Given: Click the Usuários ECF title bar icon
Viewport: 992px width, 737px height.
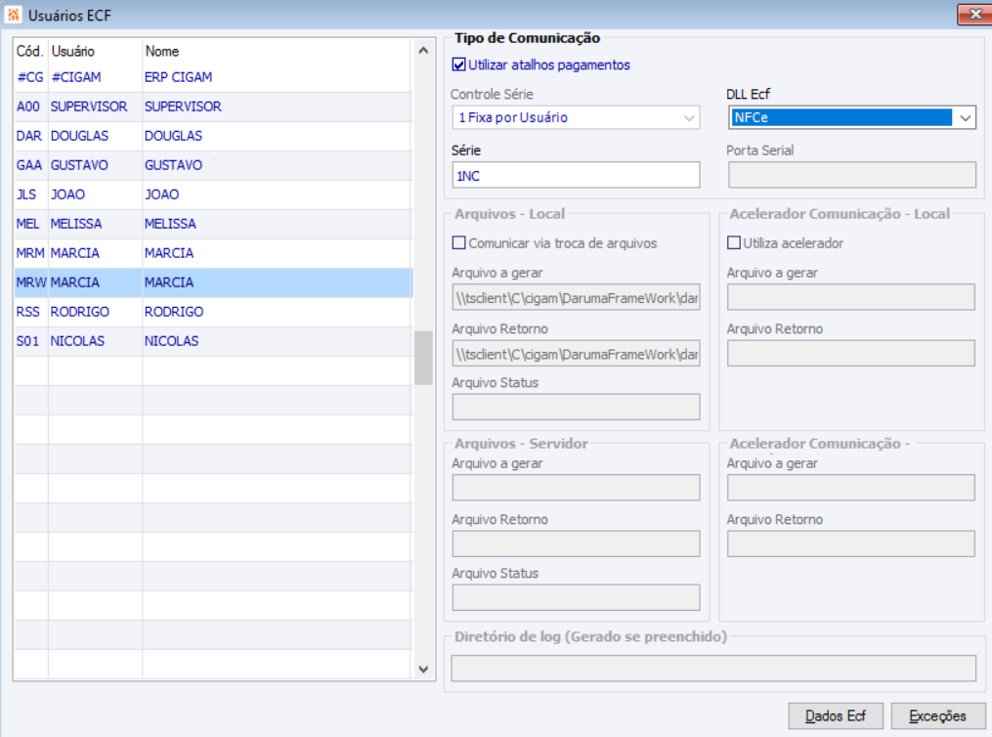Looking at the screenshot, I should [x=13, y=14].
